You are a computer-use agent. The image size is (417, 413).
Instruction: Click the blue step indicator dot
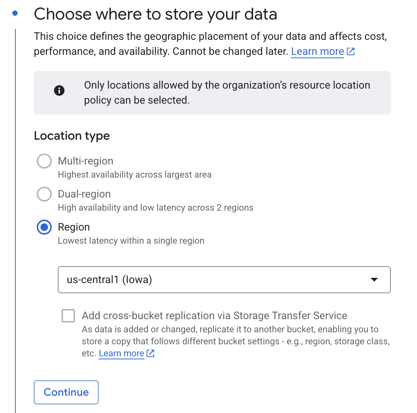15,14
